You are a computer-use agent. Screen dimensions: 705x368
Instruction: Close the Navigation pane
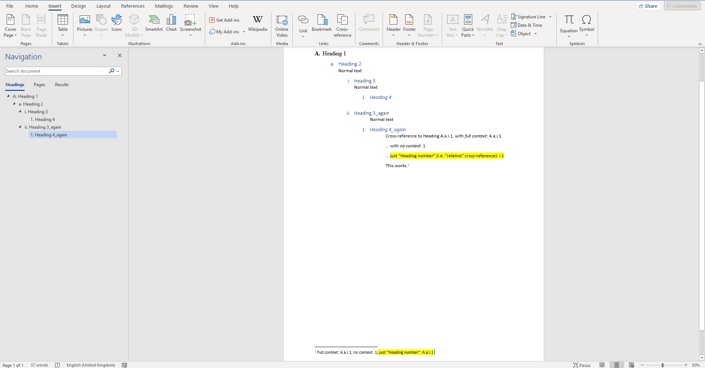click(119, 55)
